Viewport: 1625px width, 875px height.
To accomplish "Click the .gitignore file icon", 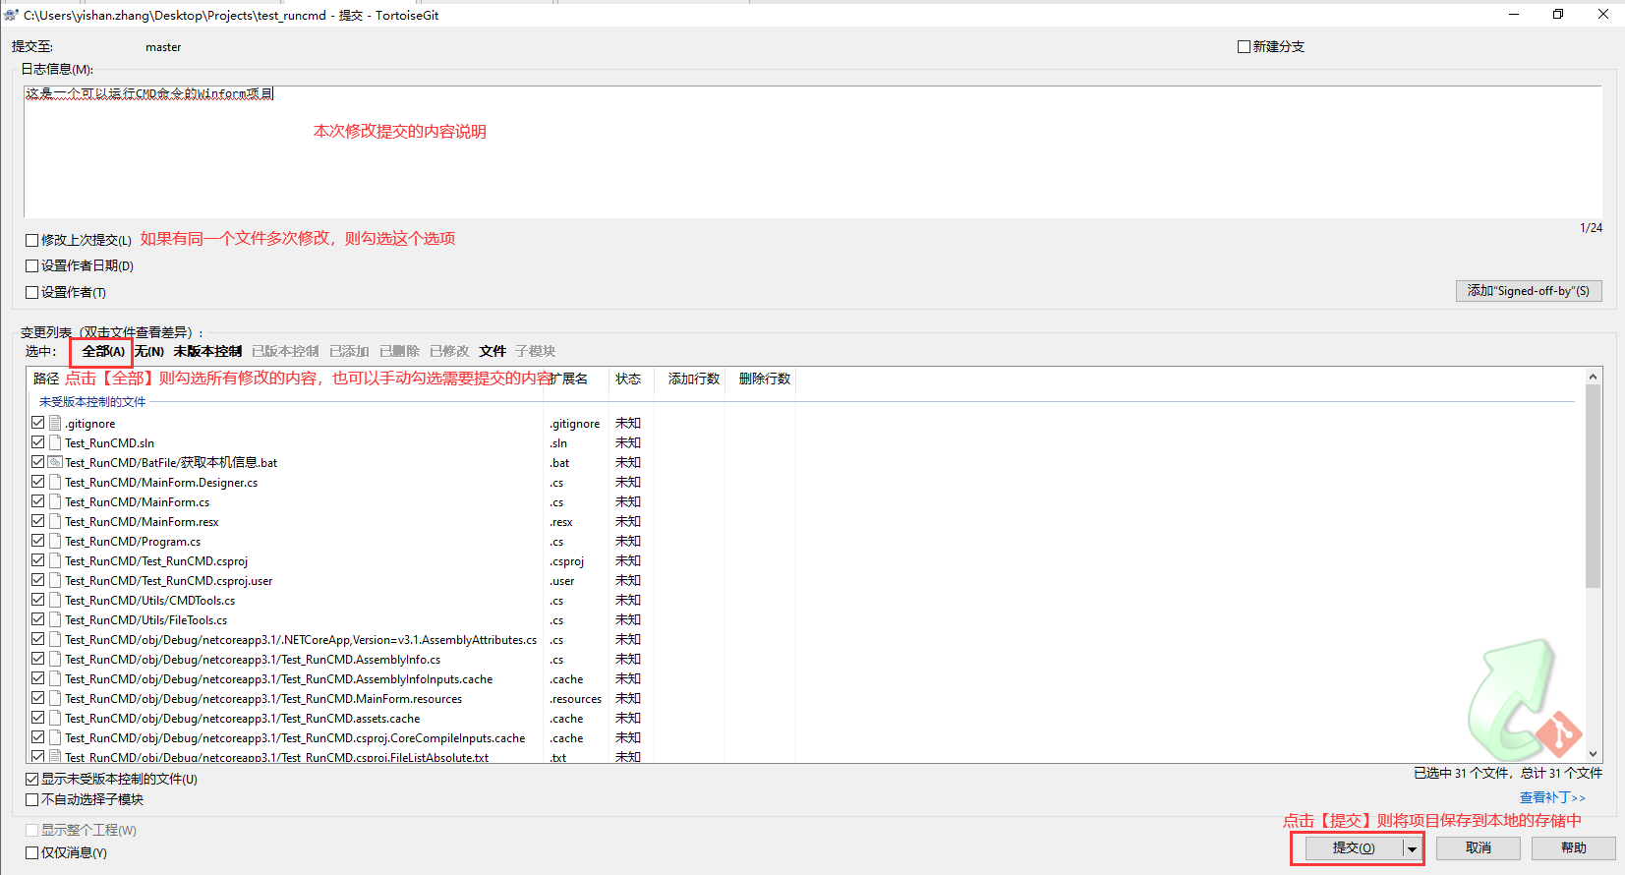I will tap(55, 423).
